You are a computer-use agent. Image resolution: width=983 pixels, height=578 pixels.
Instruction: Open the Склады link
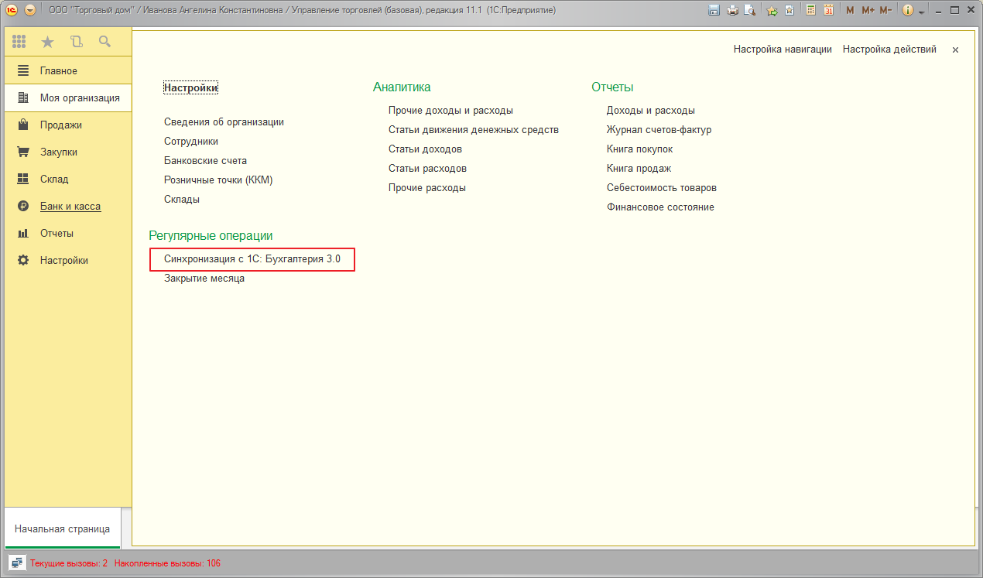pos(182,200)
